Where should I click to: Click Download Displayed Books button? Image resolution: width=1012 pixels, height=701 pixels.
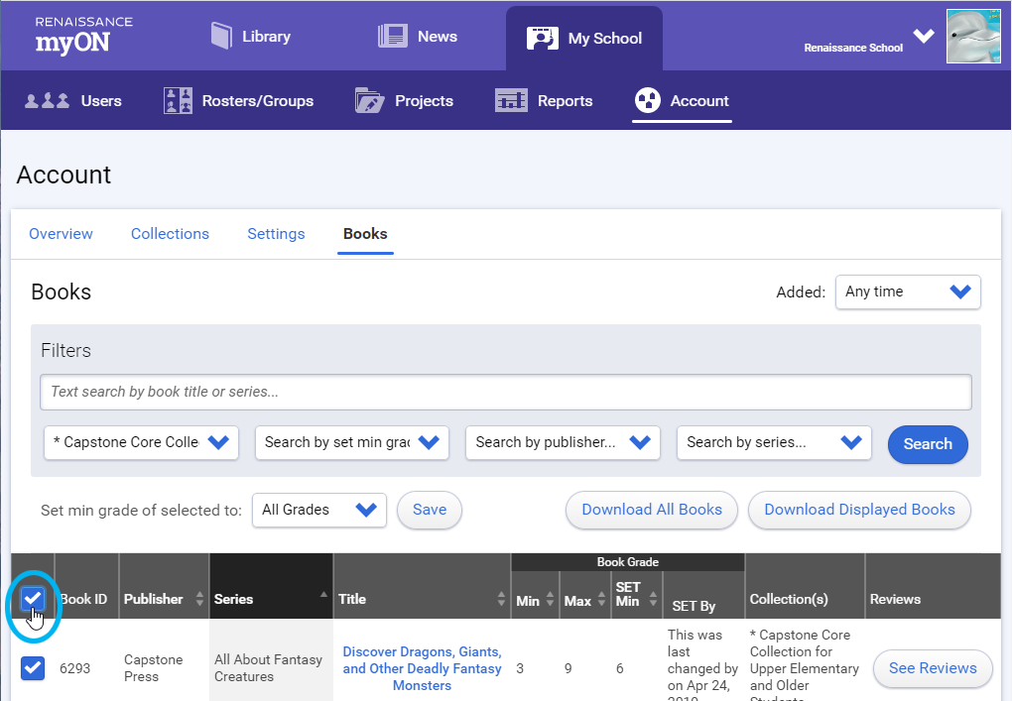click(x=859, y=510)
